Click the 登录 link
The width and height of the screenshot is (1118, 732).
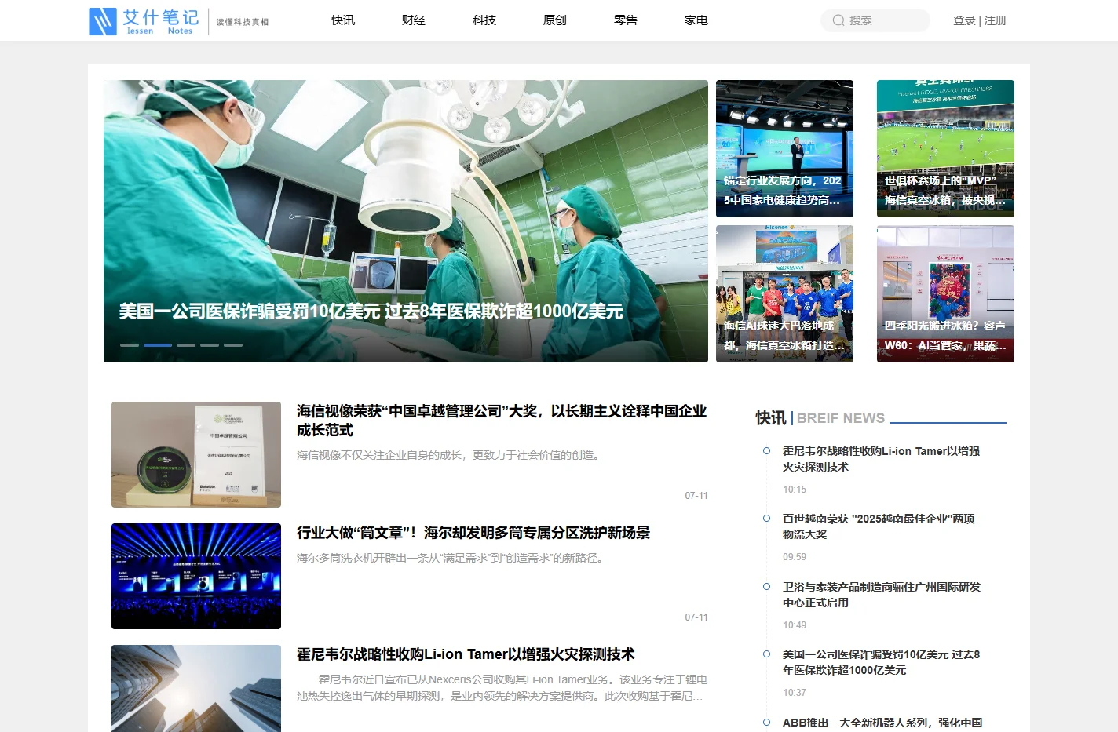[x=964, y=20]
